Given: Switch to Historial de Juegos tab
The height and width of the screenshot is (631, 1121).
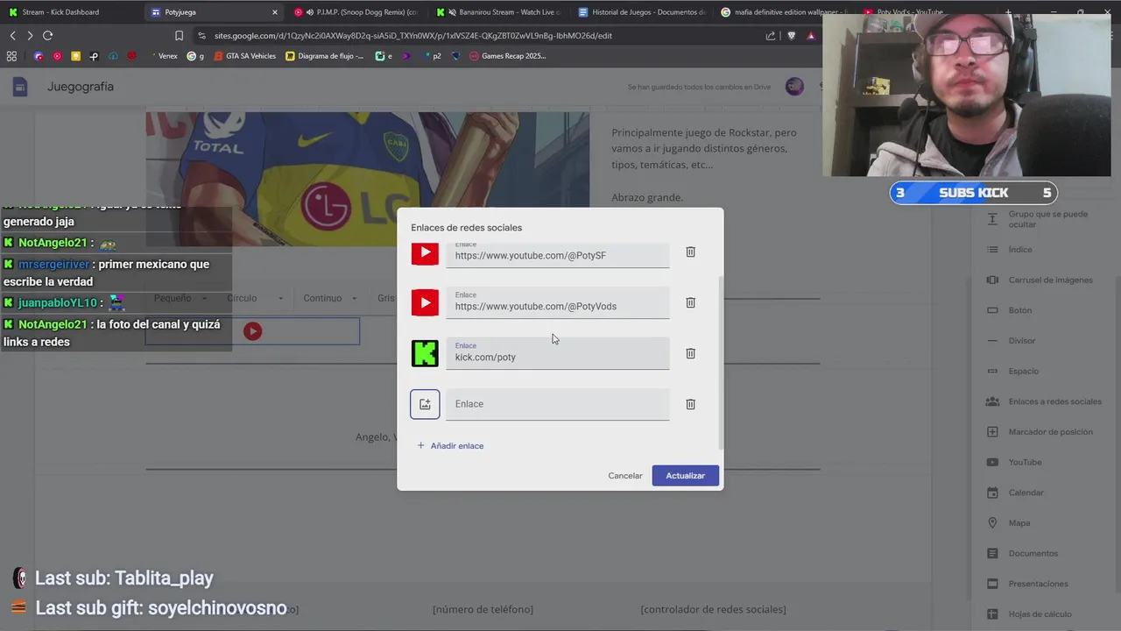Looking at the screenshot, I should pyautogui.click(x=641, y=12).
